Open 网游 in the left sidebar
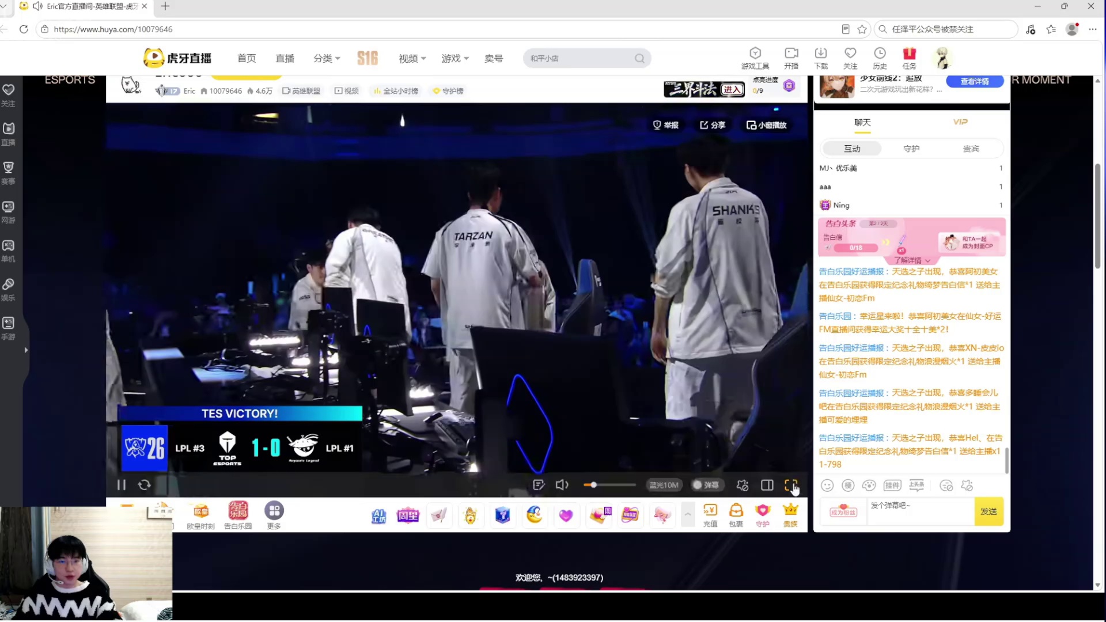Image resolution: width=1106 pixels, height=622 pixels. tap(8, 212)
